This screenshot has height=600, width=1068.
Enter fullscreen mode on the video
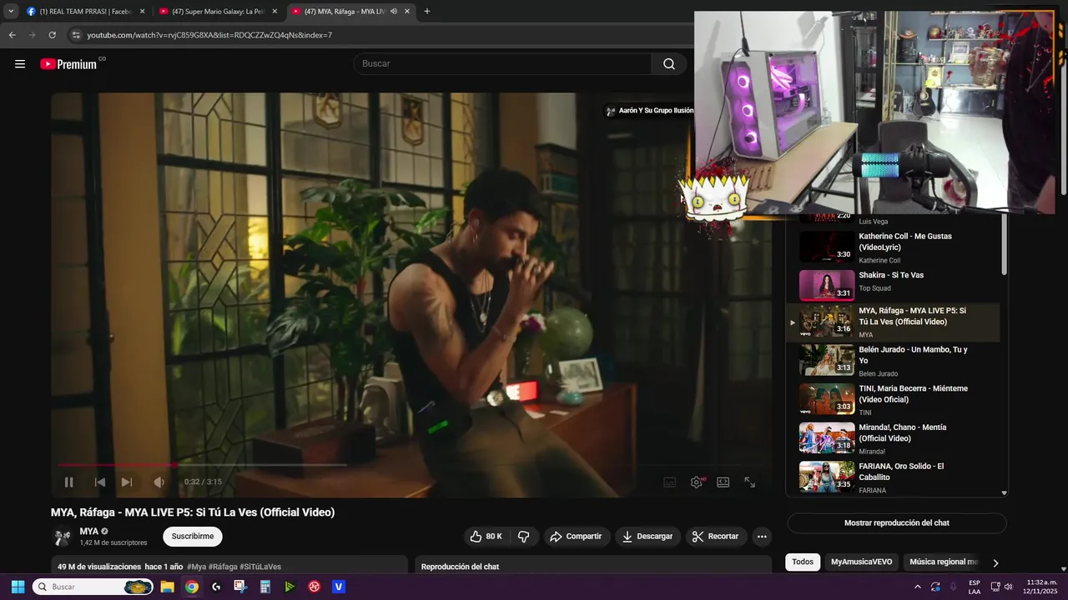coord(749,482)
